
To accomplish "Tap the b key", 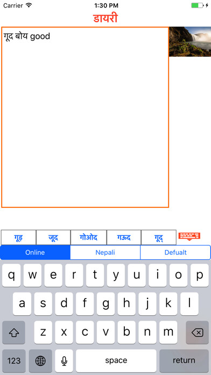I will [126, 332].
